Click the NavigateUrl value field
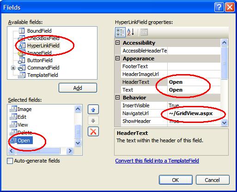237x192 pixels. tap(194, 113)
